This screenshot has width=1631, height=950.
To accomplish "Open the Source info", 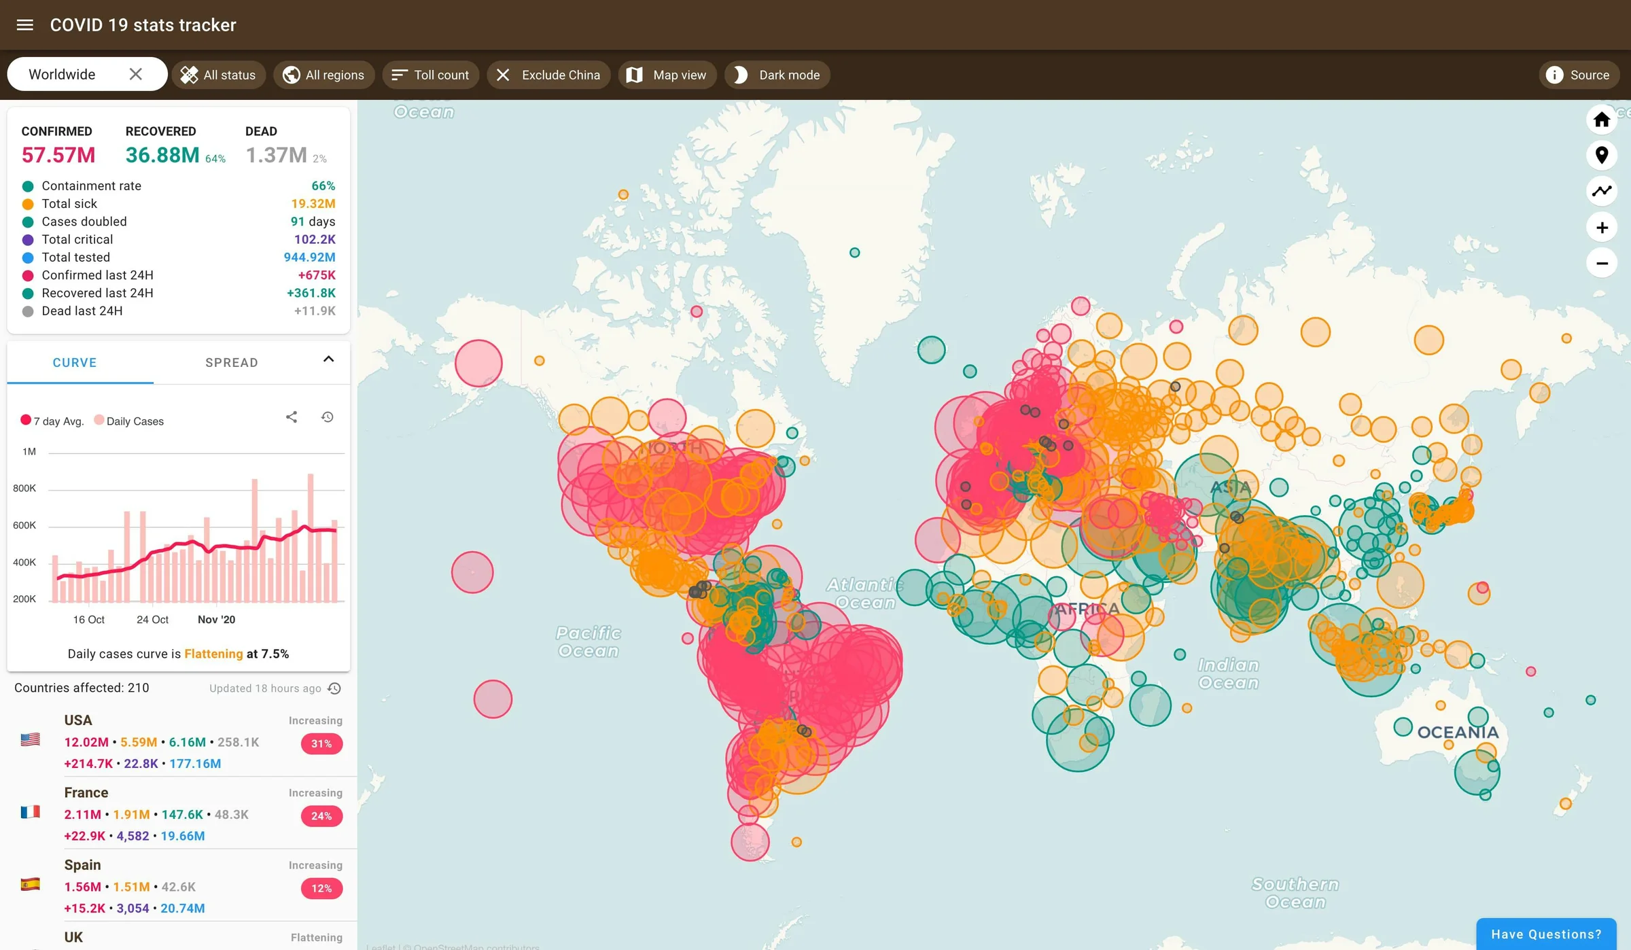I will click(1579, 75).
